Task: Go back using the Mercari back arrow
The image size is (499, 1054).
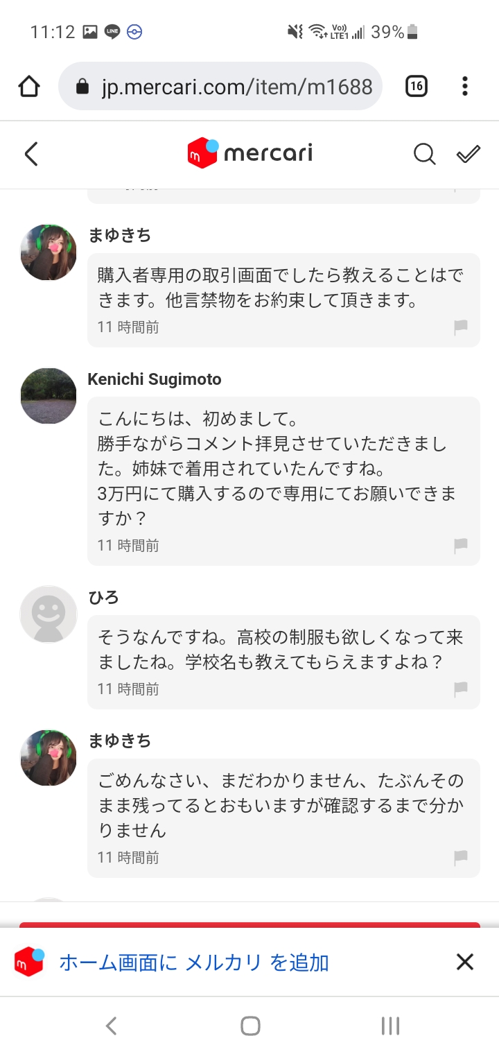Action: [31, 154]
